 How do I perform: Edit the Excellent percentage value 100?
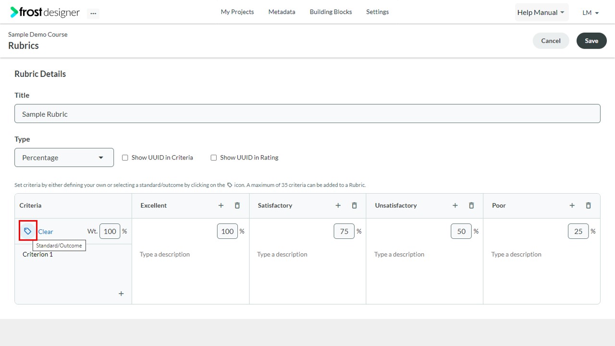(x=227, y=231)
